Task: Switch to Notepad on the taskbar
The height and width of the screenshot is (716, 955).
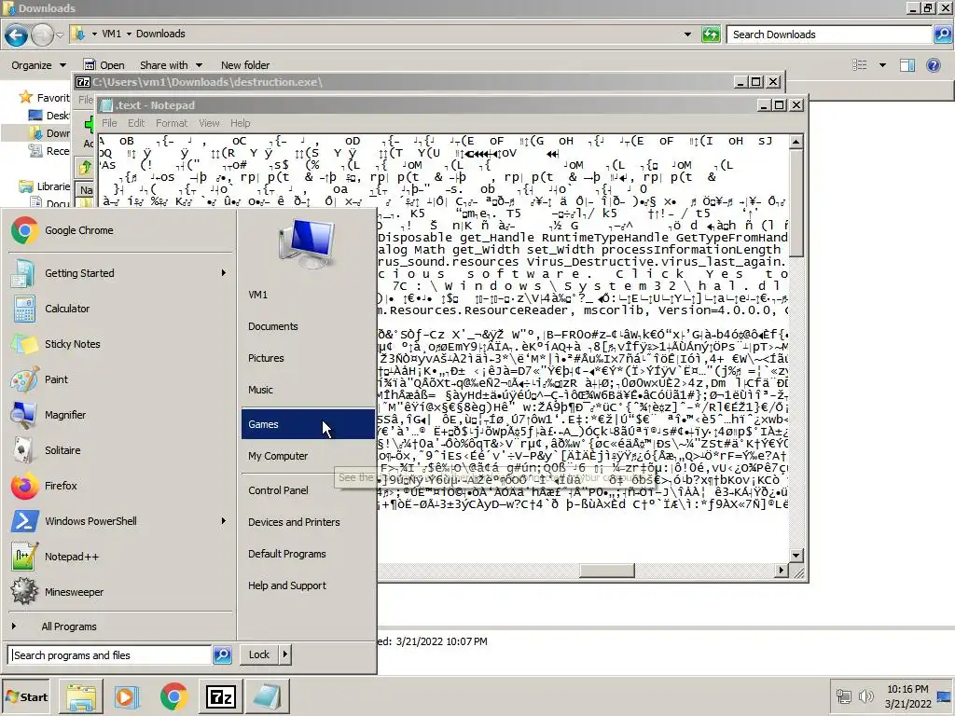Action: point(267,696)
